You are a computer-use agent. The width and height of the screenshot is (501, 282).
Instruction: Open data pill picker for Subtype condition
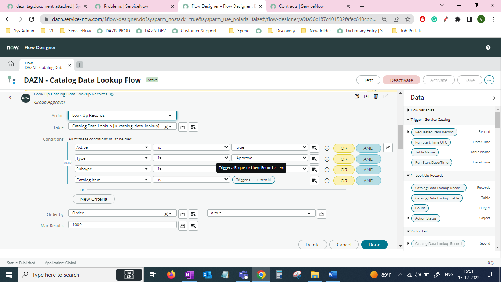pyautogui.click(x=314, y=170)
